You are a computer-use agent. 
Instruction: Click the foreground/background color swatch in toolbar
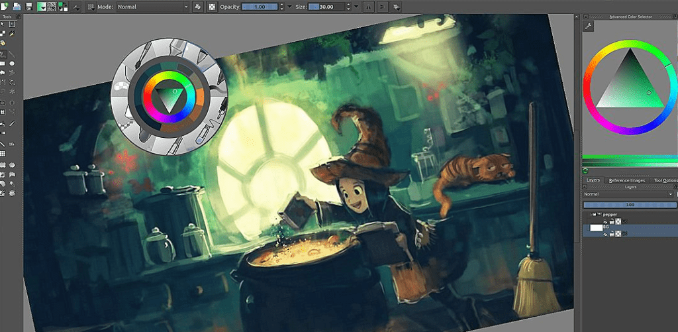point(63,7)
